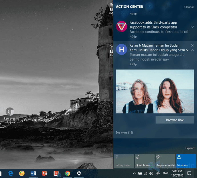This screenshot has width=197, height=178.
Task: Click the 4:52p notification timestamp
Action: click(x=133, y=36)
